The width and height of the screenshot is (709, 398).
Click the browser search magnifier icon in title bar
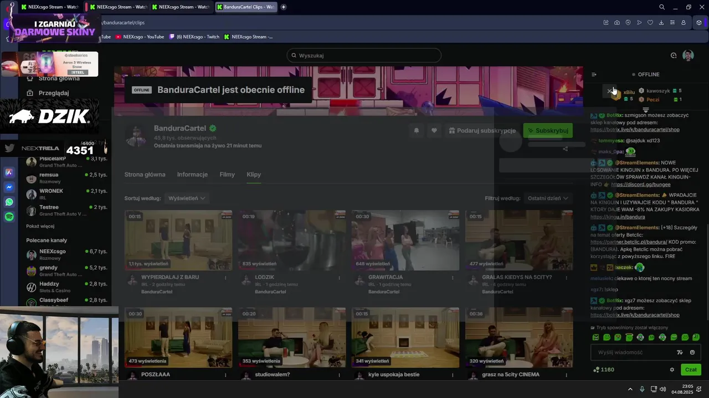point(662,7)
